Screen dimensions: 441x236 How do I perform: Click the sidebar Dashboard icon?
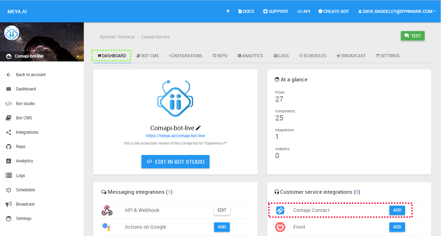point(9,89)
